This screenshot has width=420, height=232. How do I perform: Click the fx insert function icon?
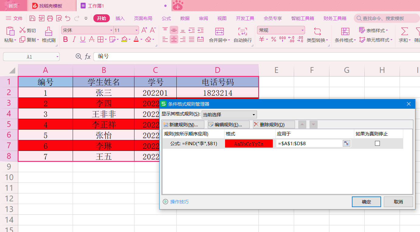click(x=88, y=56)
